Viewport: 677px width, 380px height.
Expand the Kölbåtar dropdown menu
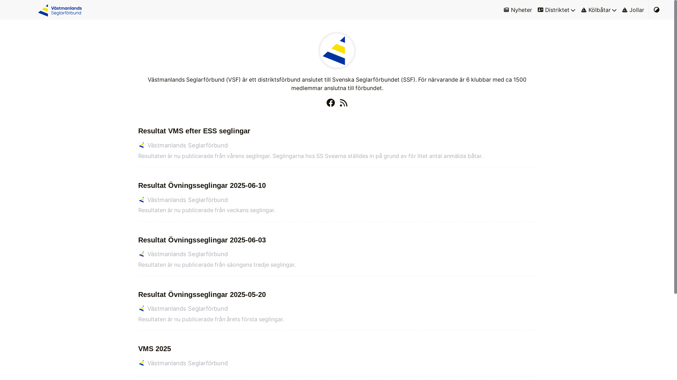[599, 10]
